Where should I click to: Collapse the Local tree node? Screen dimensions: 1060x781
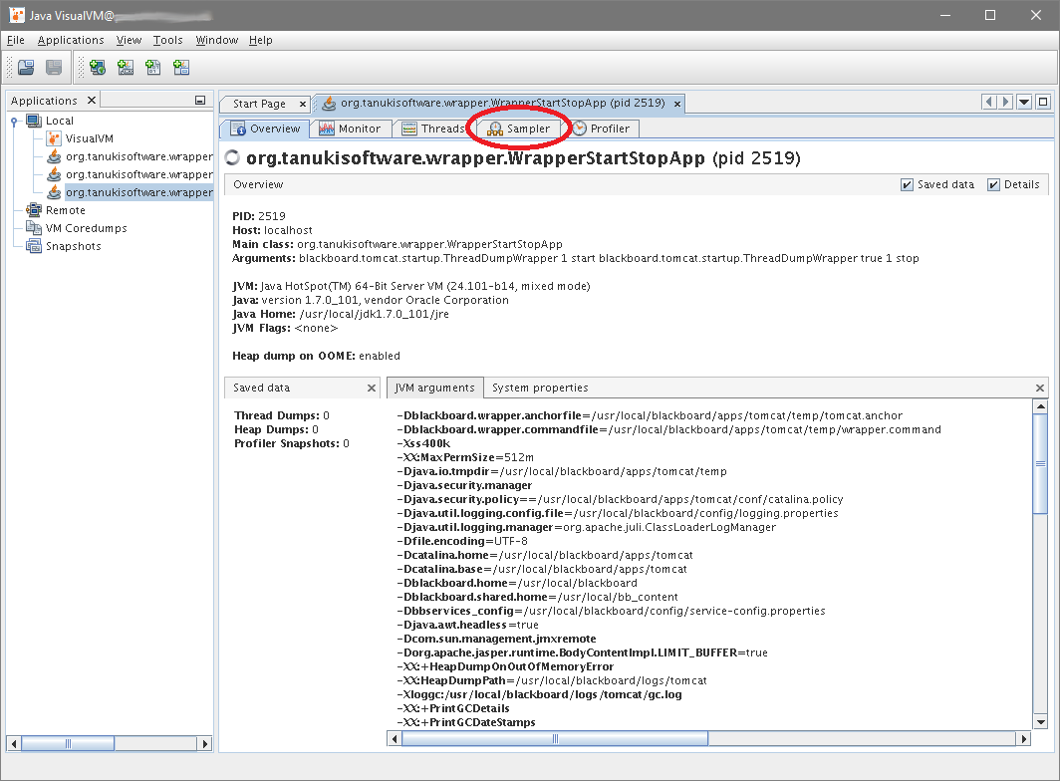(14, 121)
